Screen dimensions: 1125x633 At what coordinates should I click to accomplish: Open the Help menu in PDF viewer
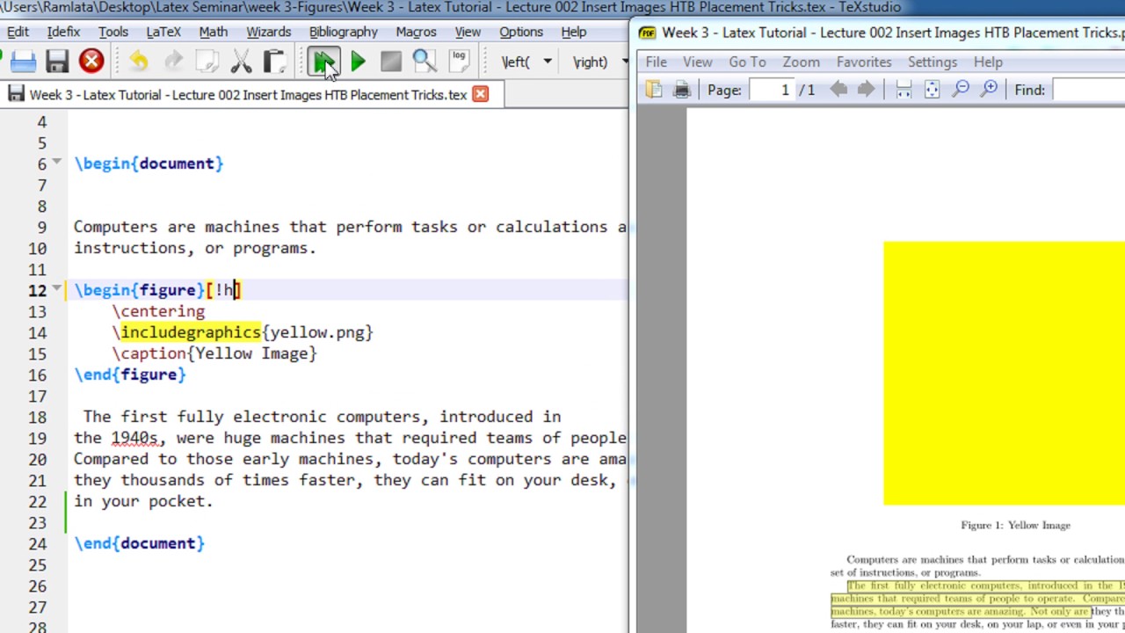point(988,62)
